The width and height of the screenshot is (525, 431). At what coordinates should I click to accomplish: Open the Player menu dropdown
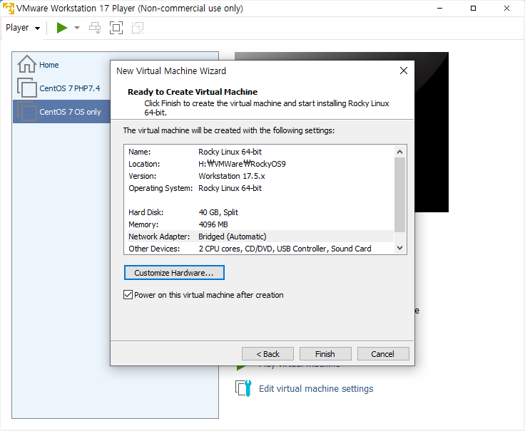[x=23, y=28]
